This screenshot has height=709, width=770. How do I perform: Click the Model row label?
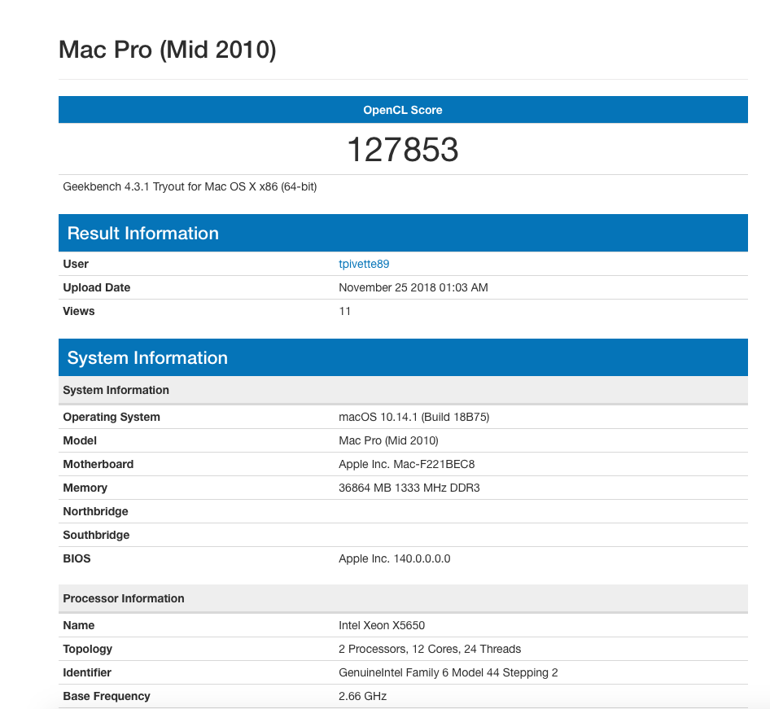click(80, 441)
